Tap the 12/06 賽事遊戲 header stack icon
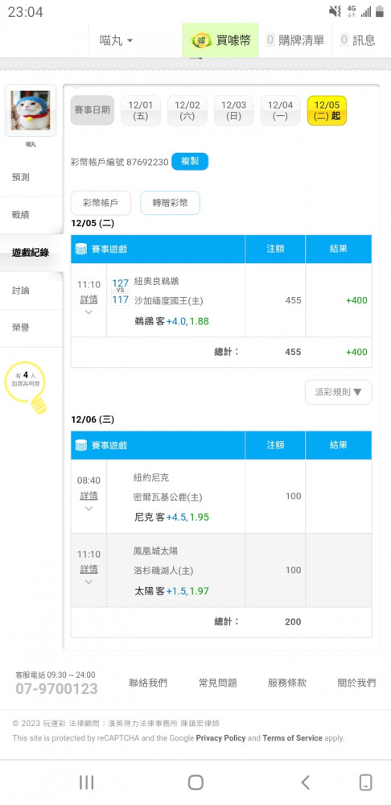Image resolution: width=391 pixels, height=805 pixels. click(x=81, y=445)
